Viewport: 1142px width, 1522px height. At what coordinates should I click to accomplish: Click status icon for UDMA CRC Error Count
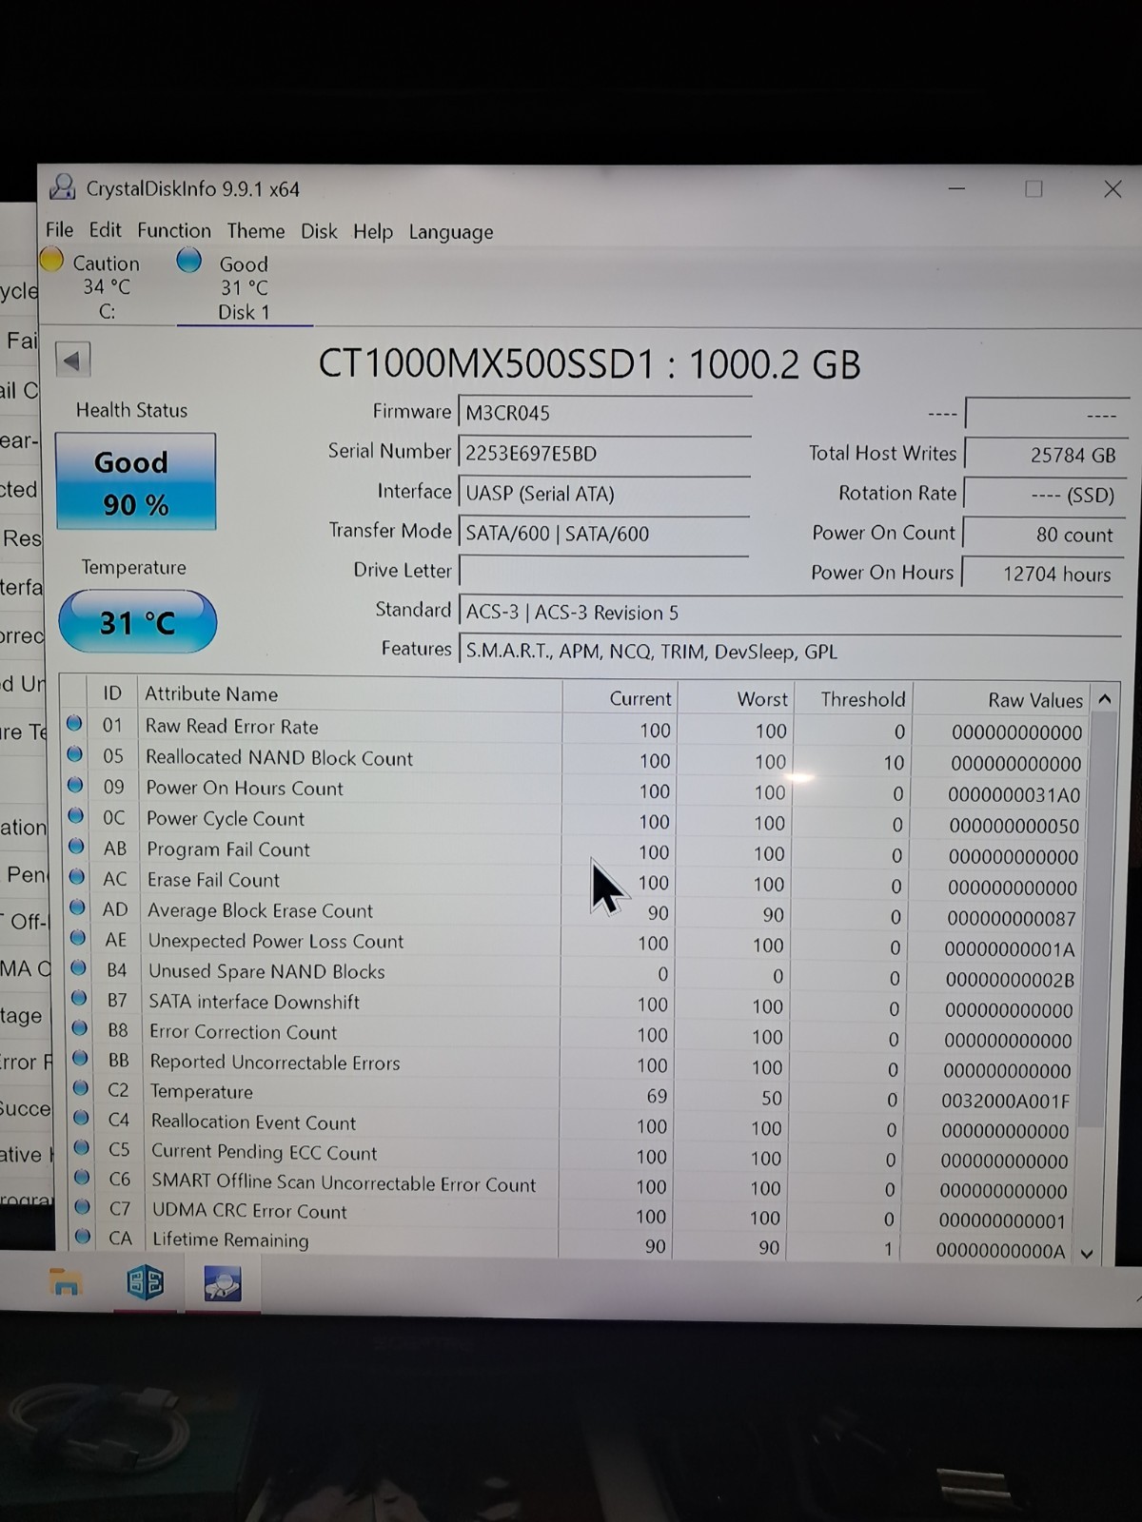coord(83,1207)
